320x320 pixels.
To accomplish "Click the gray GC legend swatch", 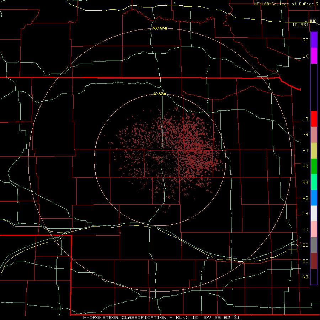I will tap(314, 245).
